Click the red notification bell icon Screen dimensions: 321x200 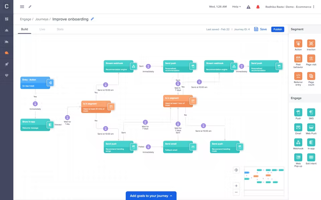258,7
